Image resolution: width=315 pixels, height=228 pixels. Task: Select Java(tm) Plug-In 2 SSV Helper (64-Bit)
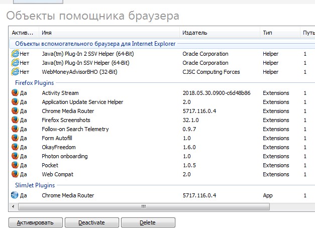(88, 54)
